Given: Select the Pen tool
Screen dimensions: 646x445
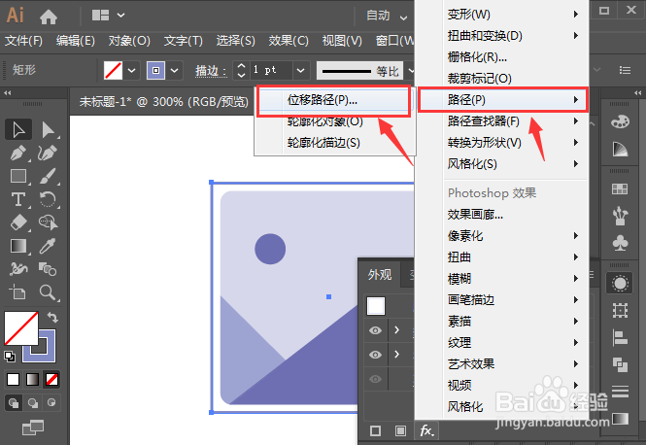Looking at the screenshot, I should point(18,154).
